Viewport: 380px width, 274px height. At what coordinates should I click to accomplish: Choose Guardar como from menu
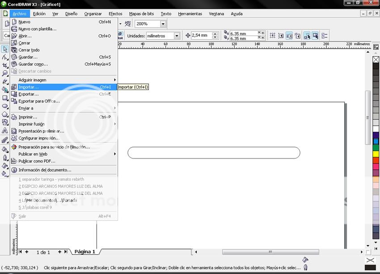(63, 64)
